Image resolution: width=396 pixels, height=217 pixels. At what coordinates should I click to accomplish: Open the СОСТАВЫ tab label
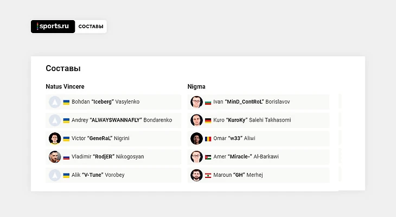91,27
